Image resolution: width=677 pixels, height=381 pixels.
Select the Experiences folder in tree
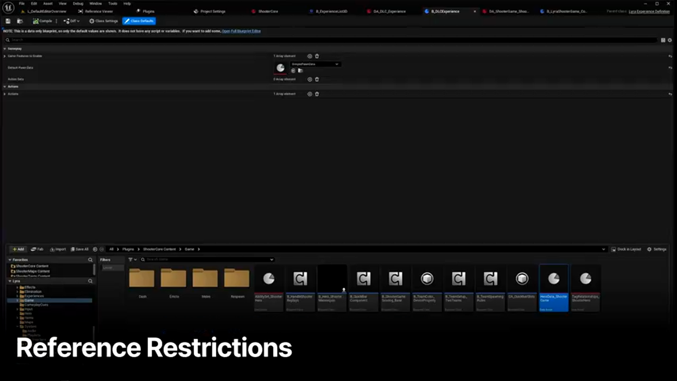34,296
